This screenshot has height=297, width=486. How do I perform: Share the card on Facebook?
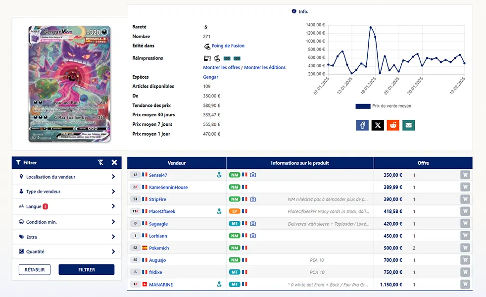point(362,125)
